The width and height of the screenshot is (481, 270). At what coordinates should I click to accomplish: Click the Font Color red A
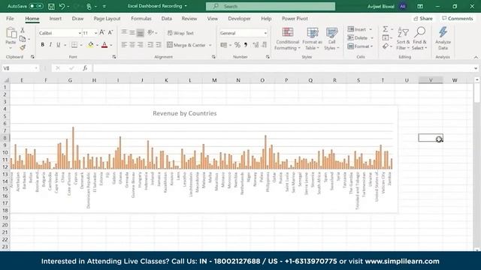[x=104, y=45]
